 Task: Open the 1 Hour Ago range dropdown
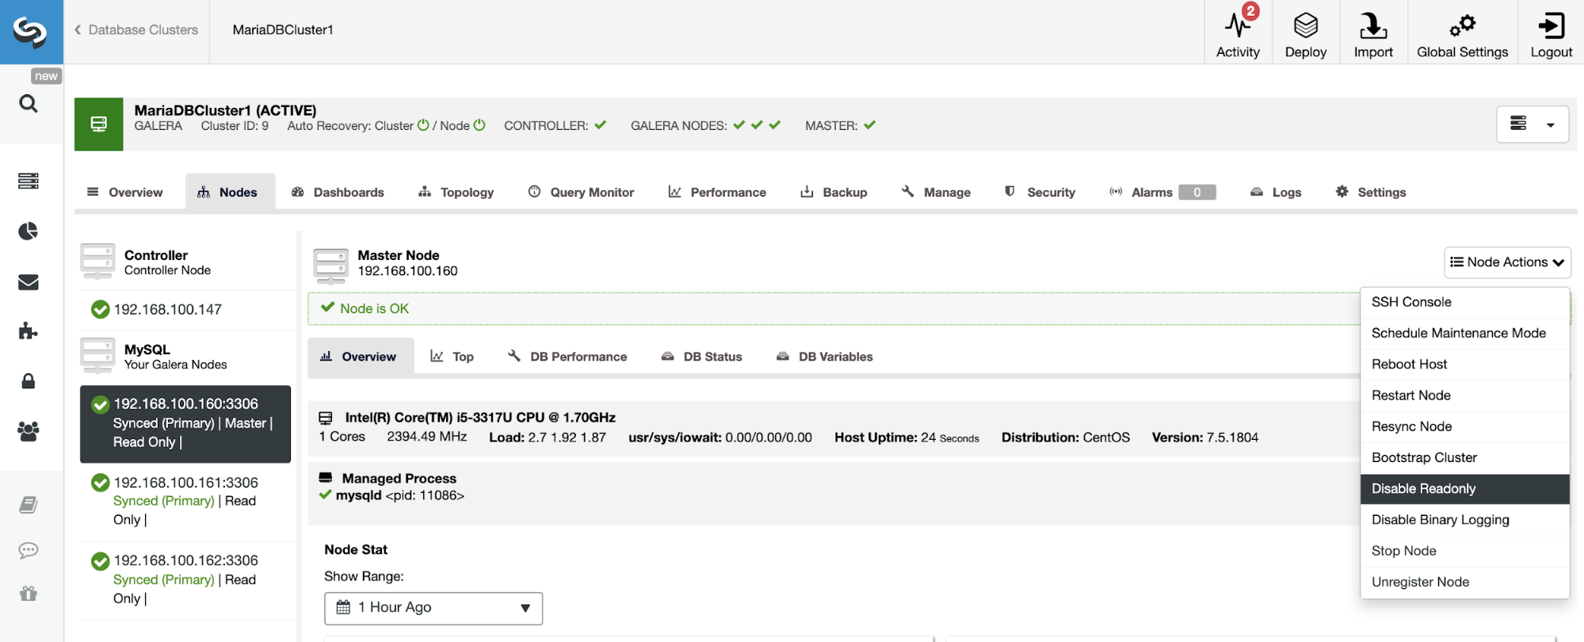click(433, 608)
